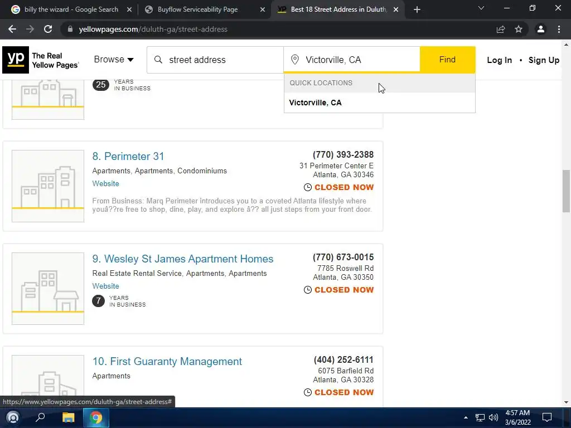Viewport: 571px width, 428px height.
Task: Reload the page with refresh icon
Action: point(48,29)
